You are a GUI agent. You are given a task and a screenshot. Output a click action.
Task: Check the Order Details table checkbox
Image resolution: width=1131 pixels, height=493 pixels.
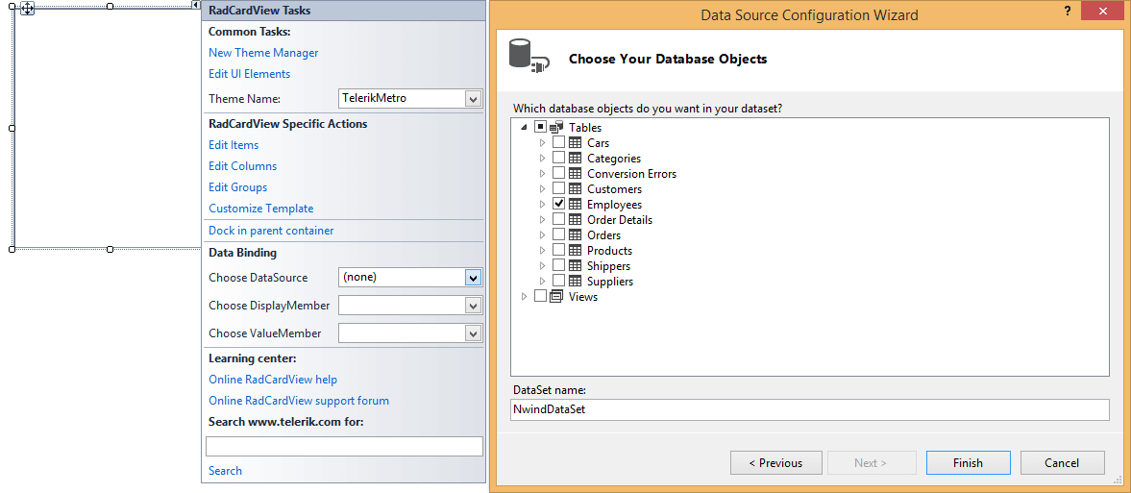pyautogui.click(x=559, y=219)
